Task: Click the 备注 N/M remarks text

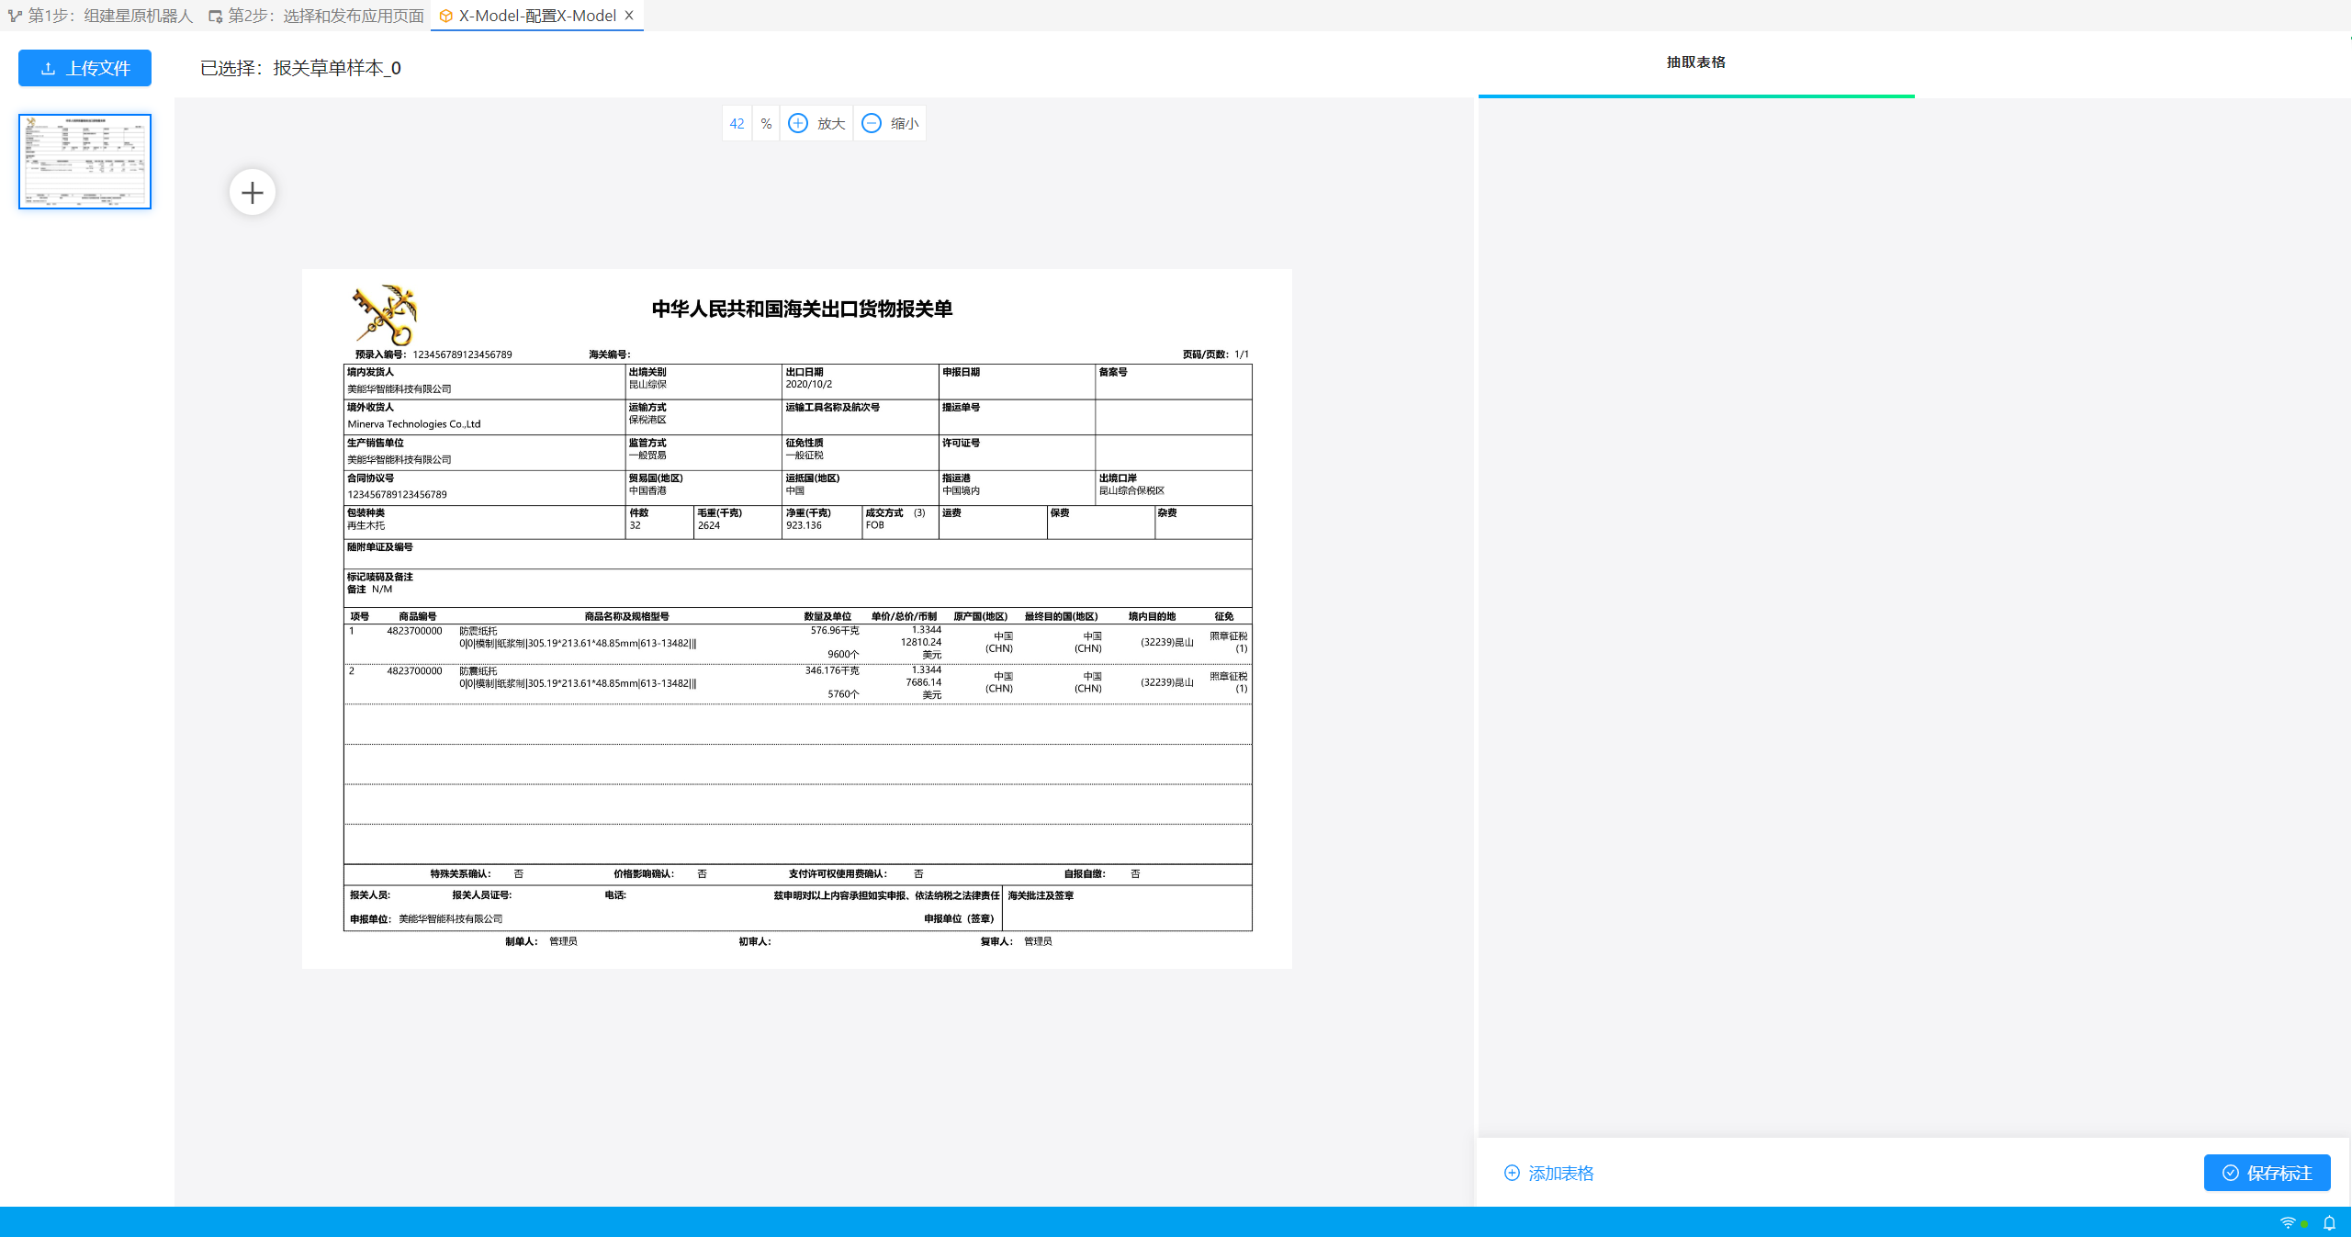Action: 369,590
